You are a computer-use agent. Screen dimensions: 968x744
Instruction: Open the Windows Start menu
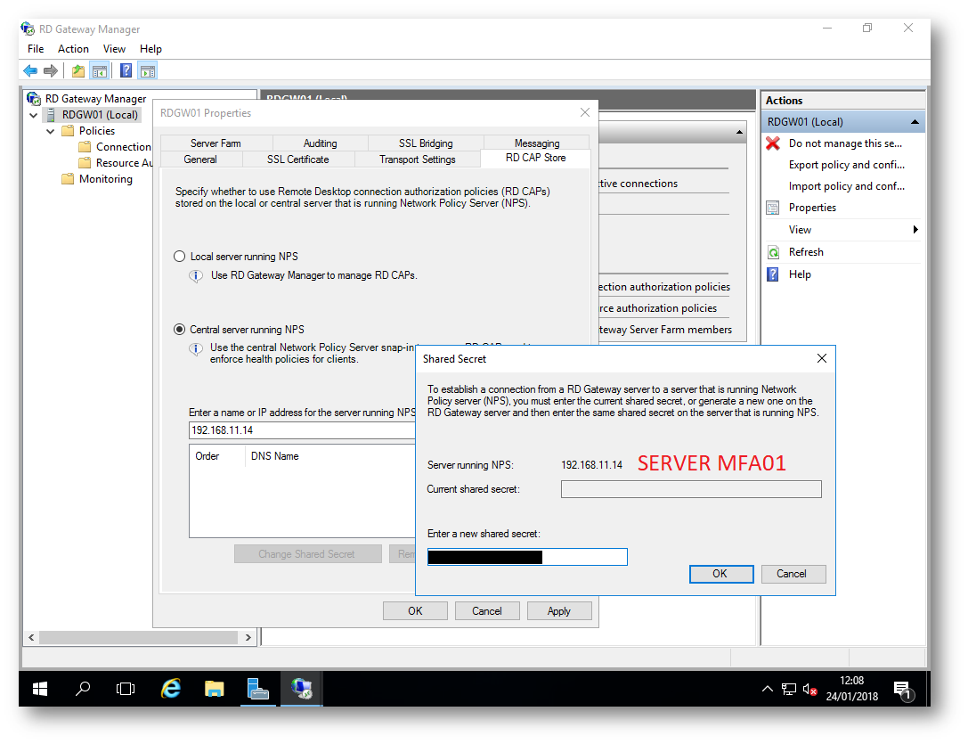(40, 689)
